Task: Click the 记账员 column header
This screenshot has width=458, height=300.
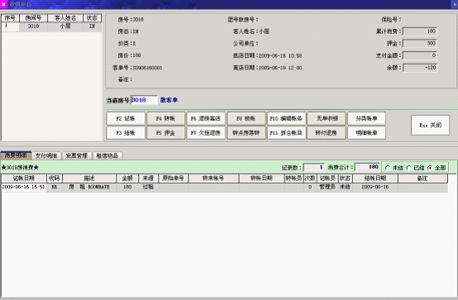Action: click(327, 179)
